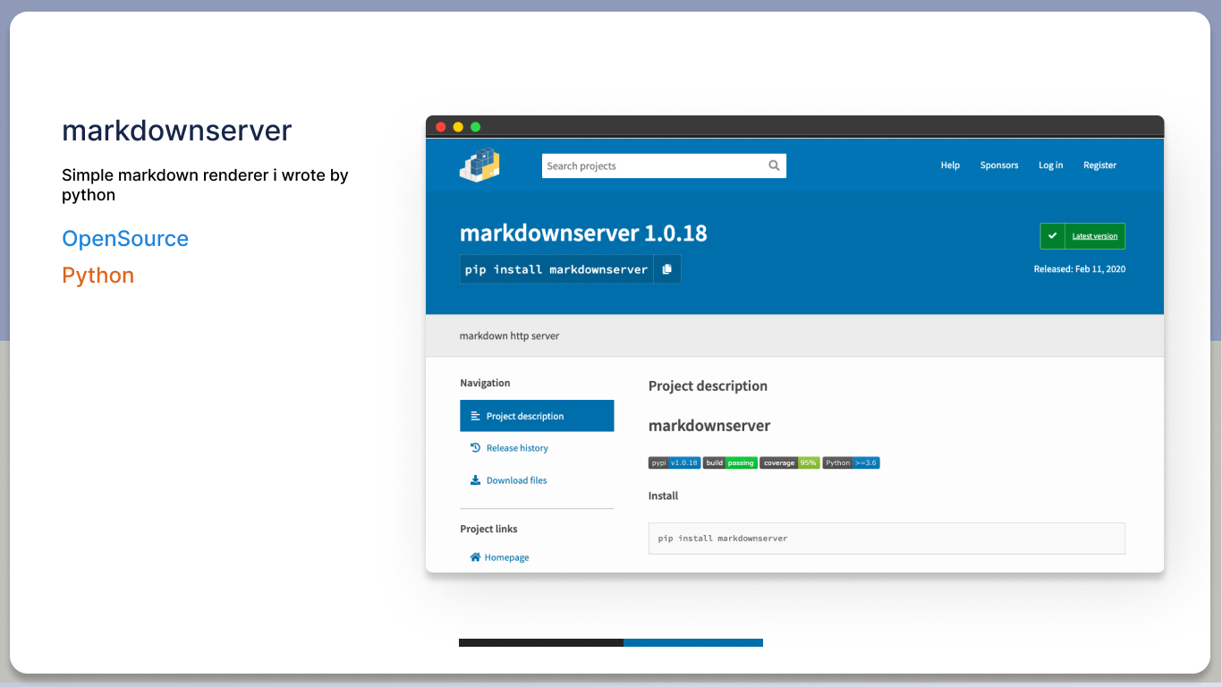Select the Project description tab
This screenshot has width=1222, height=687.
pos(537,416)
